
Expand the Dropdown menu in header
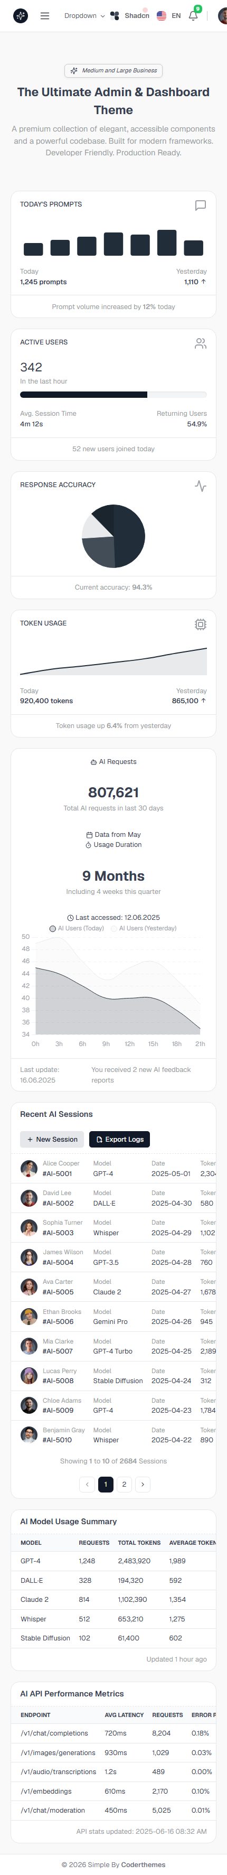pyautogui.click(x=84, y=15)
